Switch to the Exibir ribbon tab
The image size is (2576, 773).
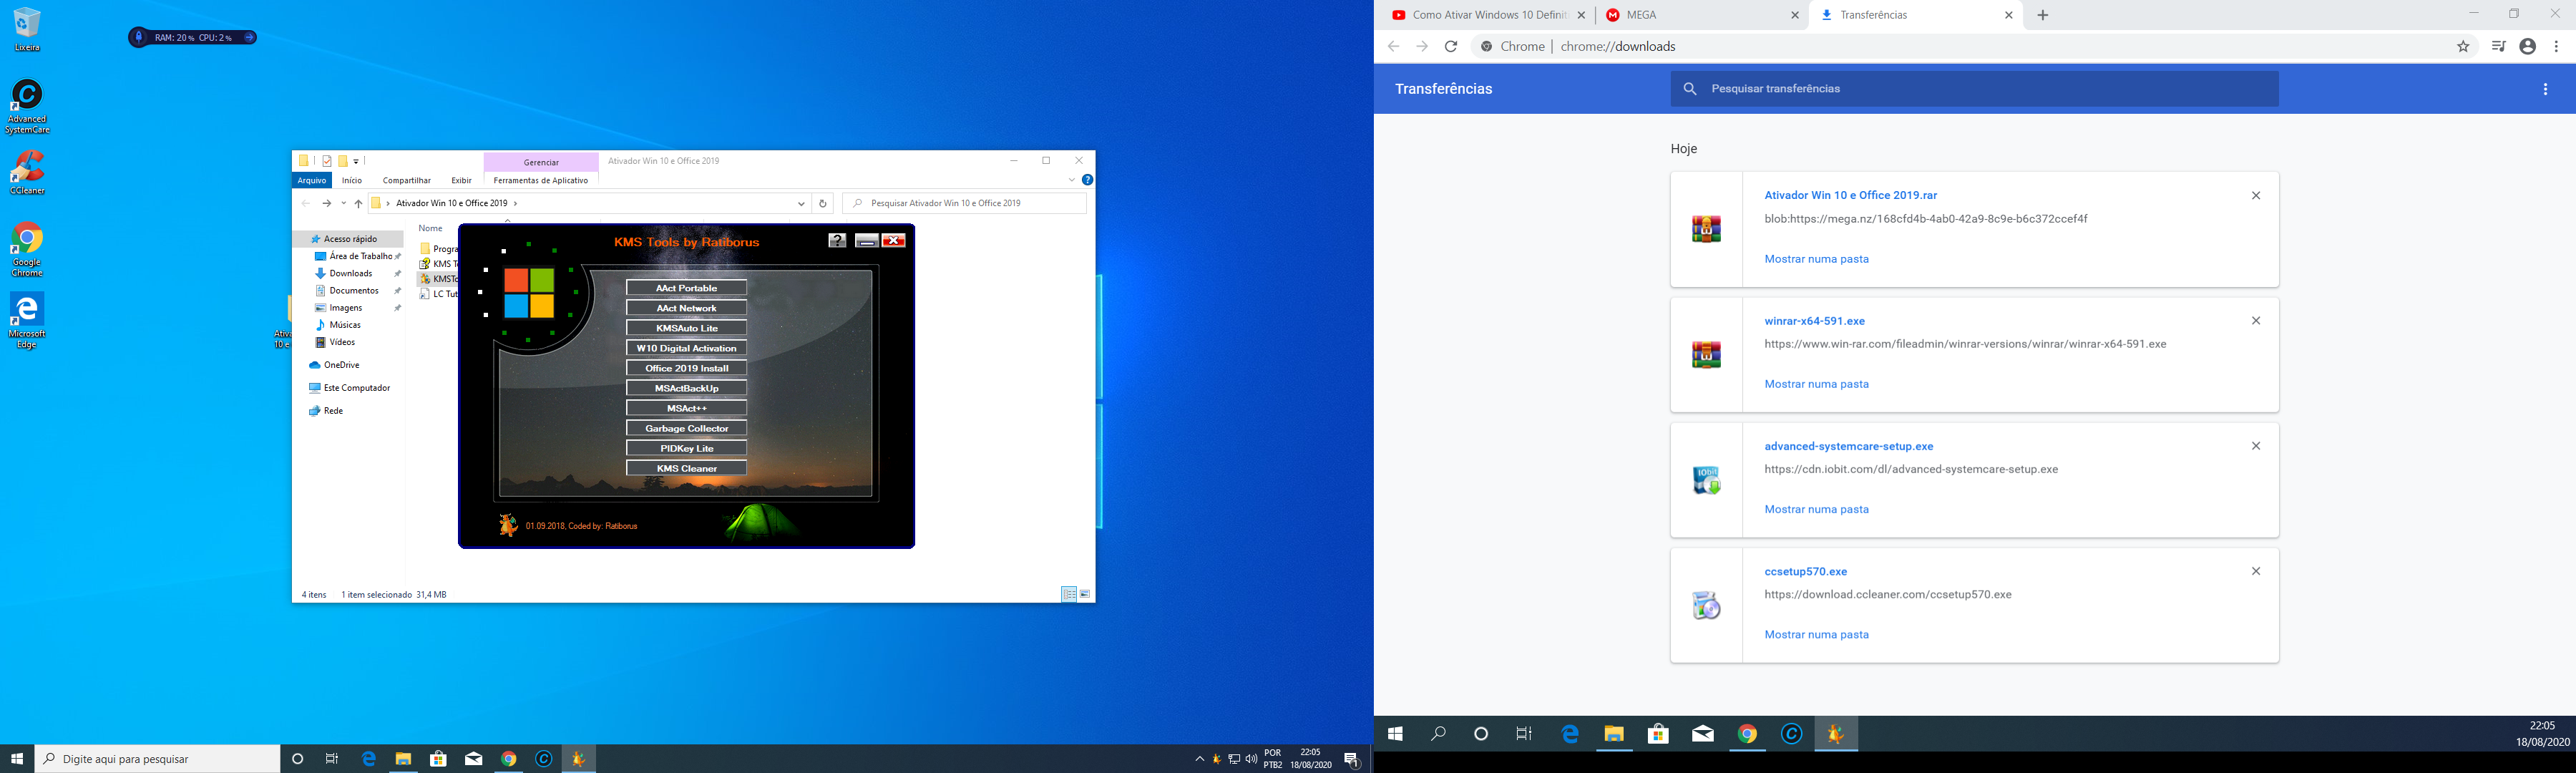[x=461, y=180]
